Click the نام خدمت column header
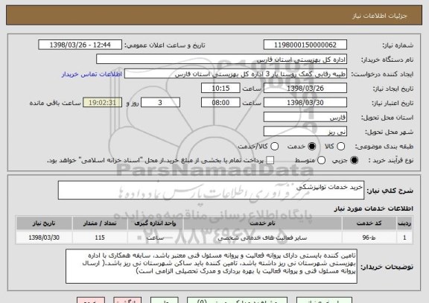Image resolution: width=429 pixels, height=303 pixels. click(x=263, y=223)
